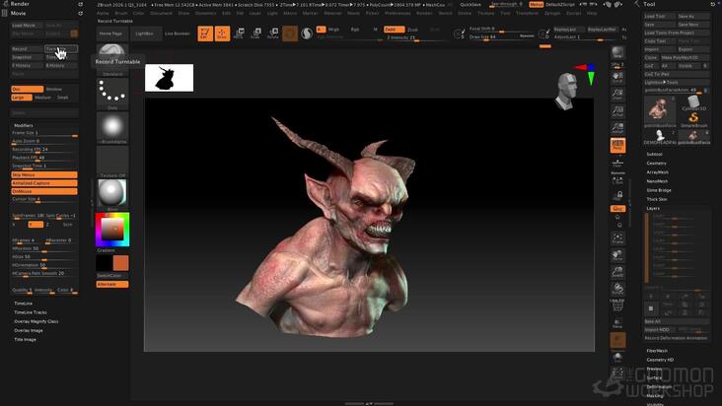Screen dimensions: 722x406
Task: Activate the Edit mode button
Action: pyautogui.click(x=205, y=34)
